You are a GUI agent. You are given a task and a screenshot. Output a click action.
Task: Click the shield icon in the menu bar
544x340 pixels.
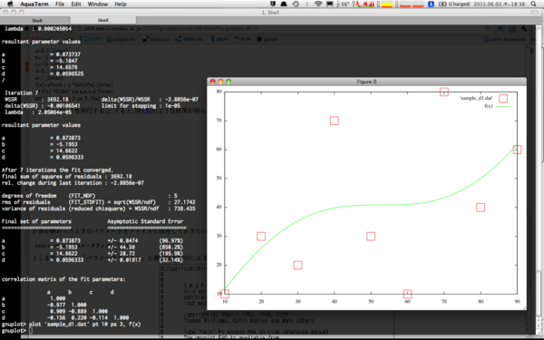click(x=273, y=4)
